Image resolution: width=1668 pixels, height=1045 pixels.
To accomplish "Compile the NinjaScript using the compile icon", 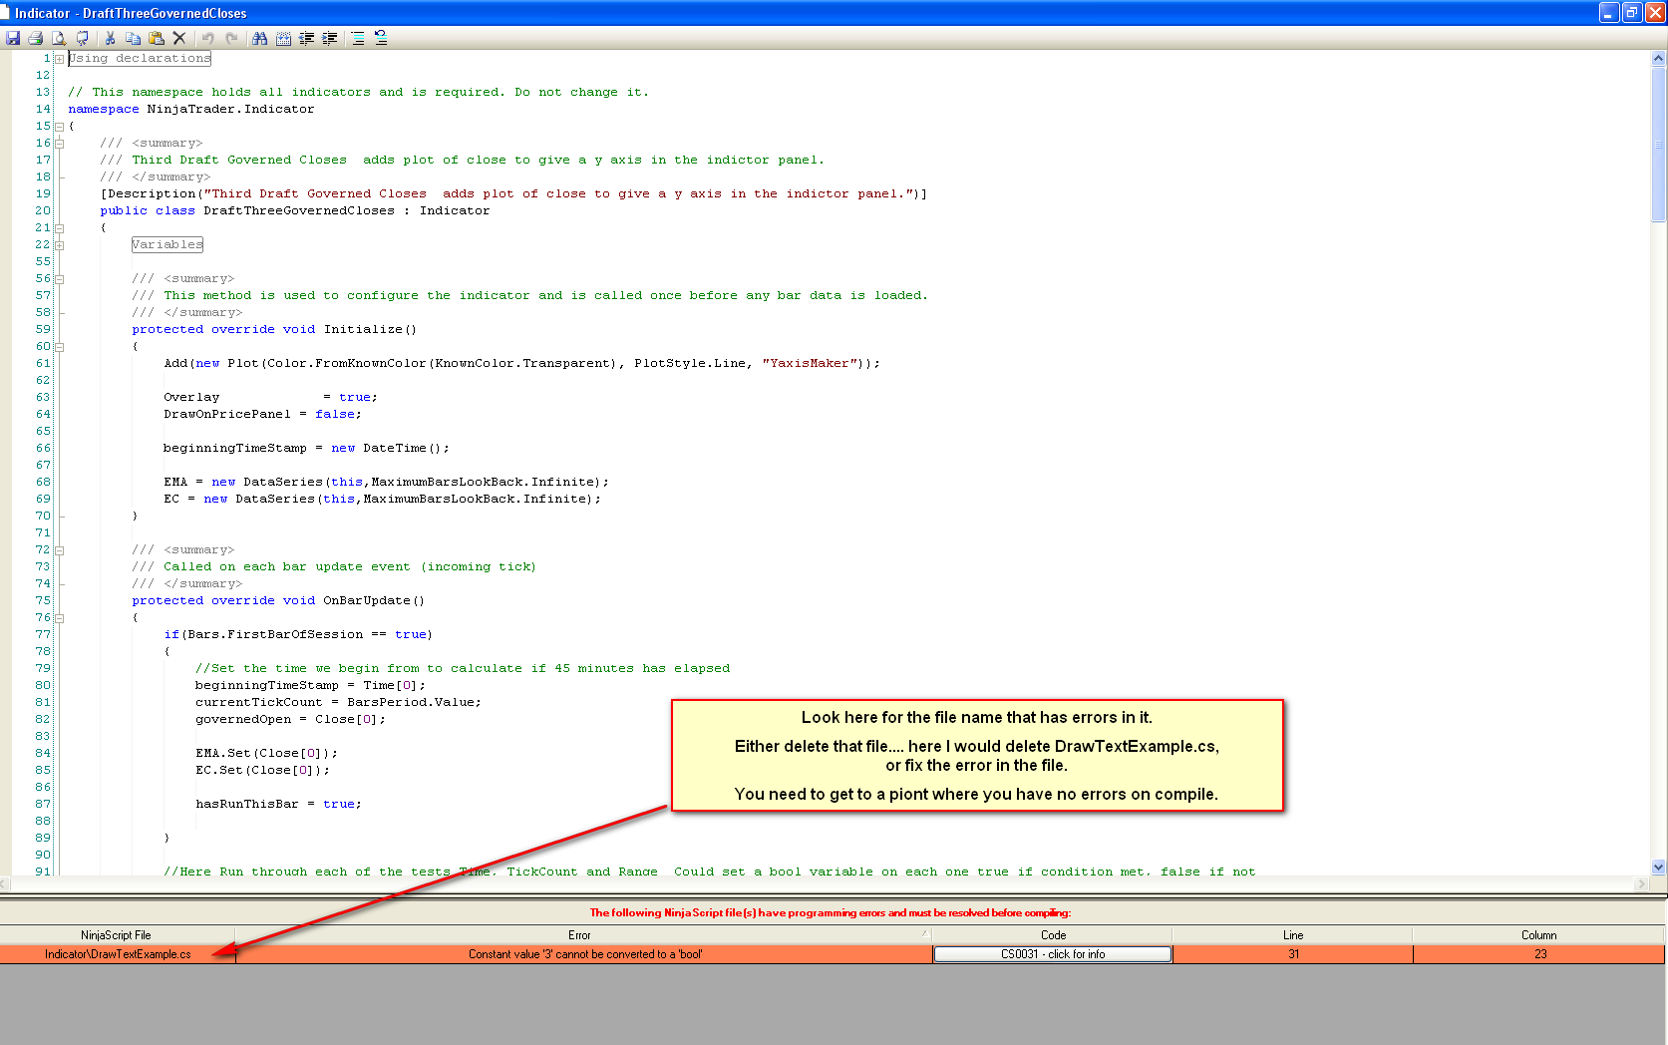I will [x=82, y=38].
